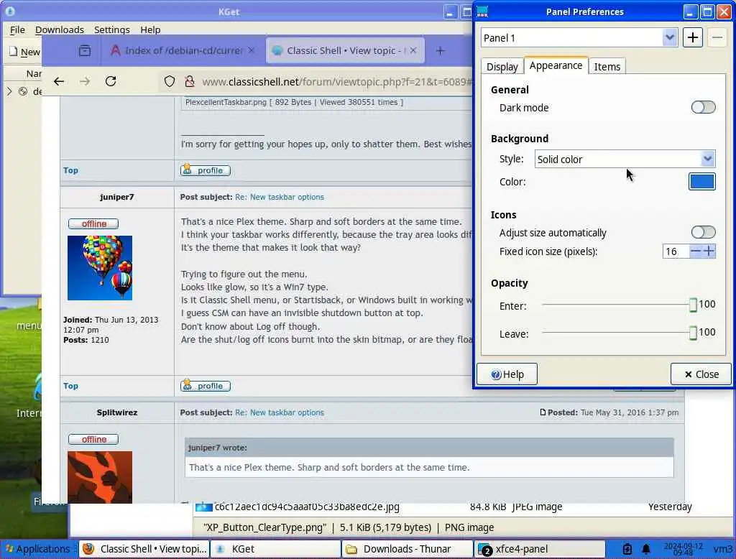Screen dimensions: 736x559
Task: Open the Applications menu in taskbar
Action: (x=38, y=549)
